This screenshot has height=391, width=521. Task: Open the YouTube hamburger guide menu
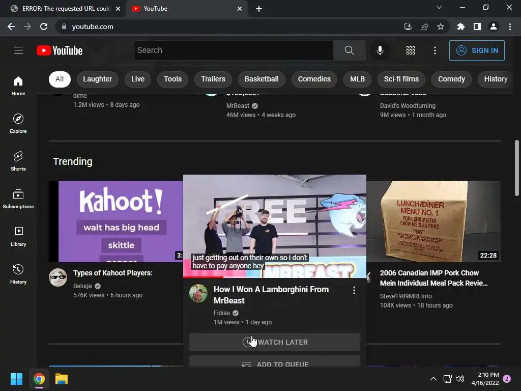[x=18, y=50]
